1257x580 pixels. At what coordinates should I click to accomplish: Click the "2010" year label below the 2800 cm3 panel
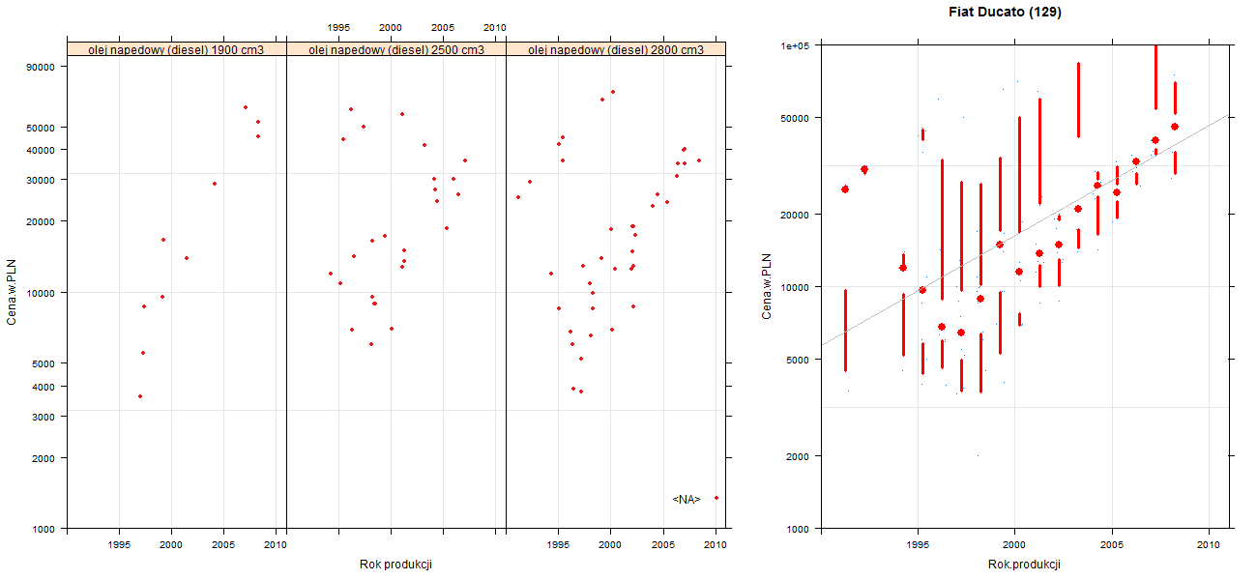(x=715, y=545)
